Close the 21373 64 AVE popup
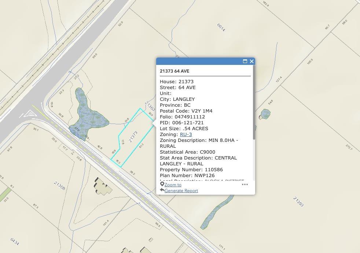Viewport: 360px width, 253px height. coord(251,61)
